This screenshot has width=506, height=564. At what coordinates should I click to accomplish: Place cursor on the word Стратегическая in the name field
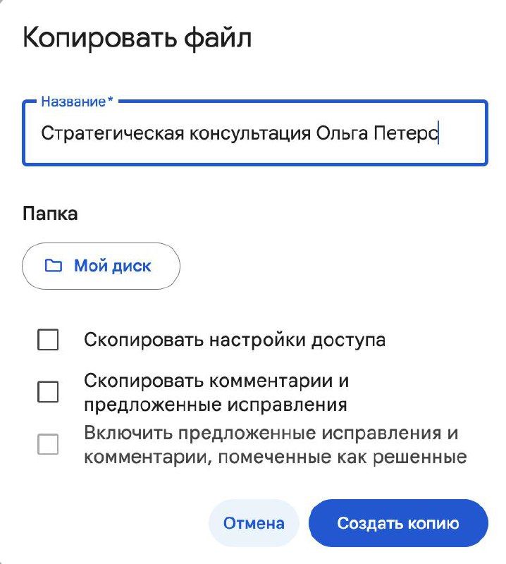click(113, 133)
